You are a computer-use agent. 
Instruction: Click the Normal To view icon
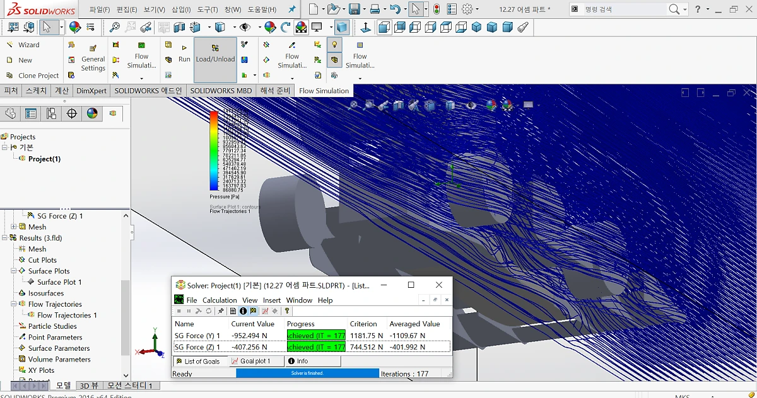(x=366, y=27)
